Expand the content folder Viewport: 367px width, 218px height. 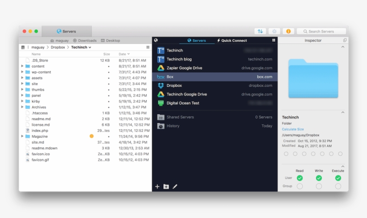coord(22,66)
